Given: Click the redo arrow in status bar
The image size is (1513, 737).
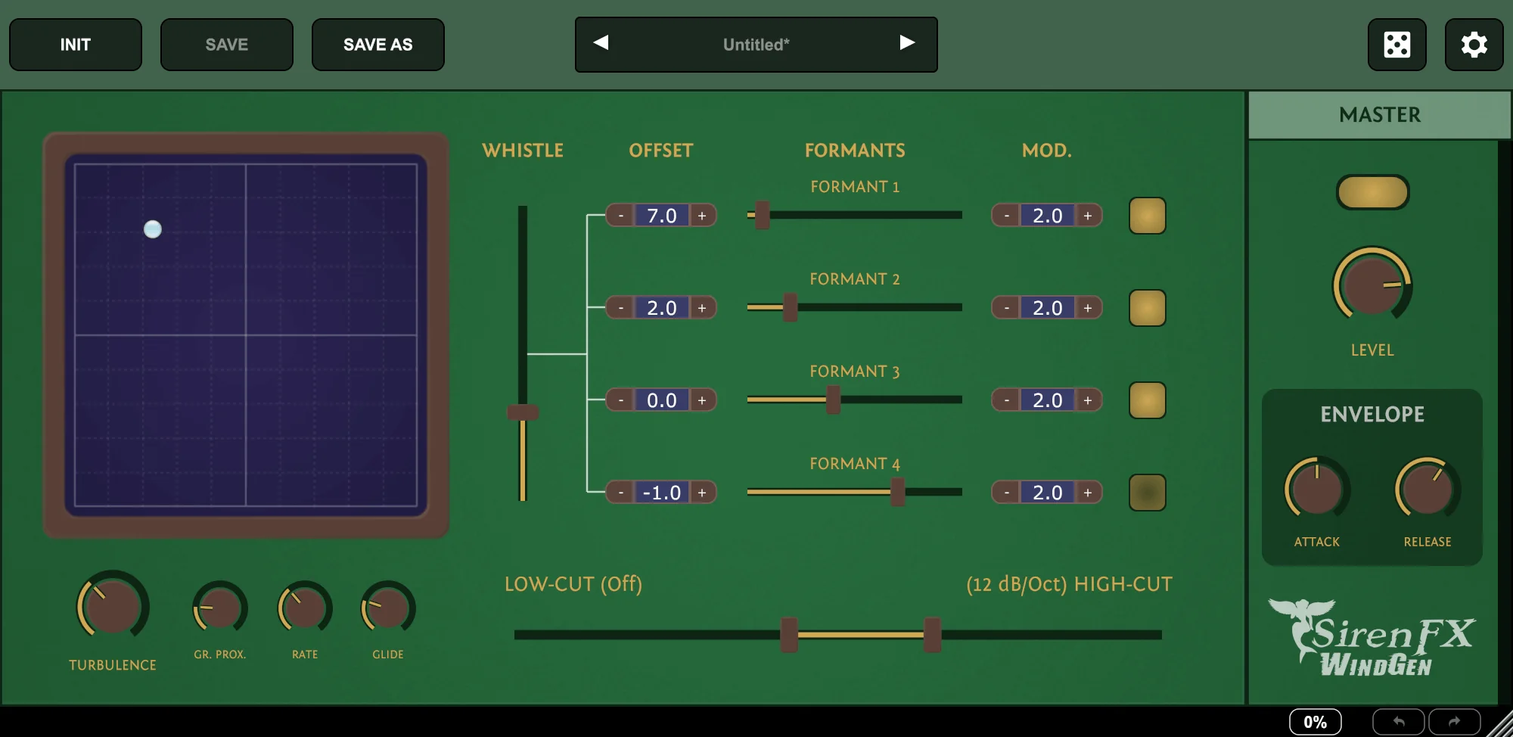Looking at the screenshot, I should pyautogui.click(x=1454, y=722).
